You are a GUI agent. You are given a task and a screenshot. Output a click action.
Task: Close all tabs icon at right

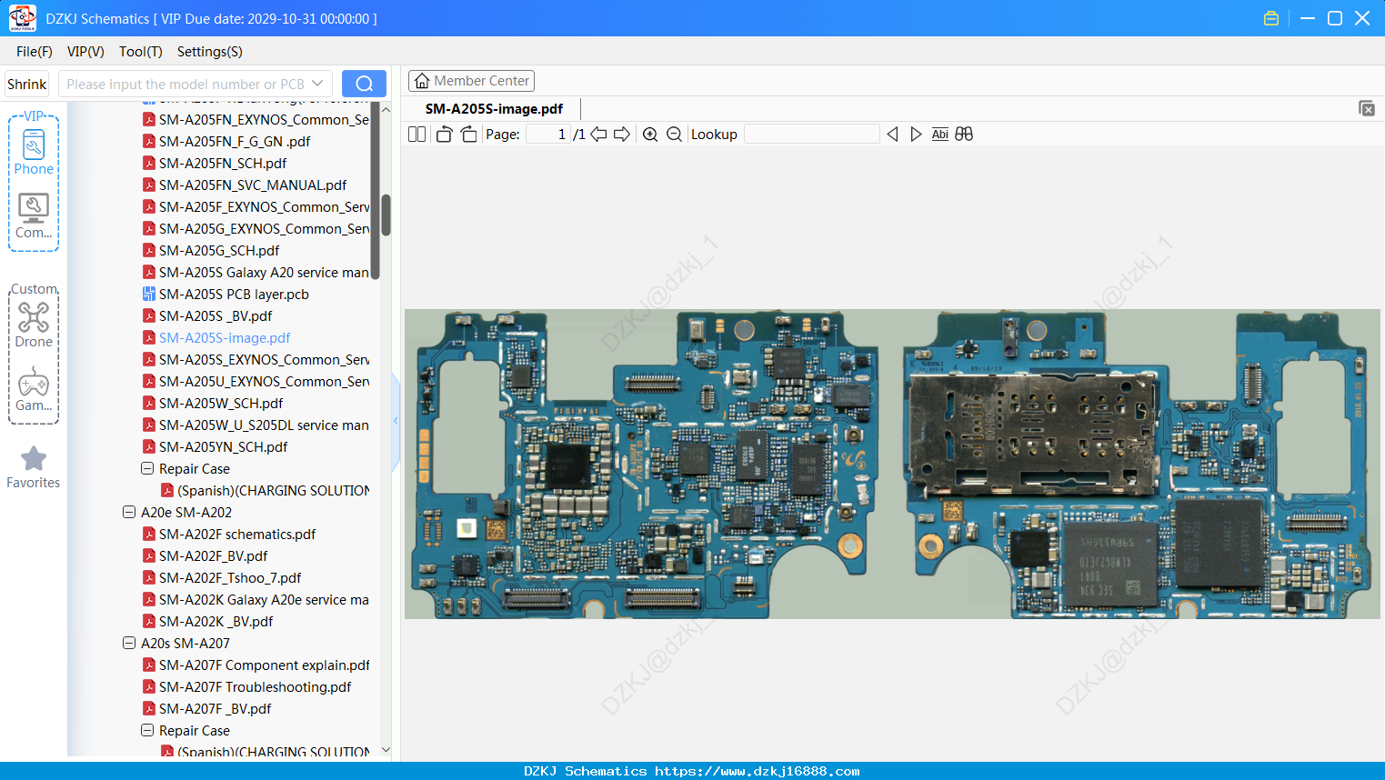point(1367,108)
